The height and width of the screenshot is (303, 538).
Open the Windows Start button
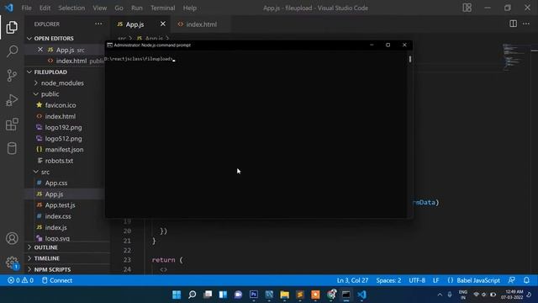click(x=177, y=295)
